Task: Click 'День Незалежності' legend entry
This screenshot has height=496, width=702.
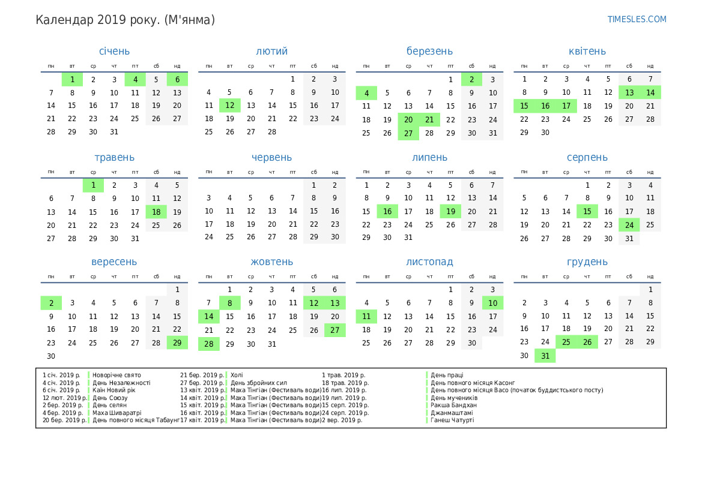Action: [121, 383]
